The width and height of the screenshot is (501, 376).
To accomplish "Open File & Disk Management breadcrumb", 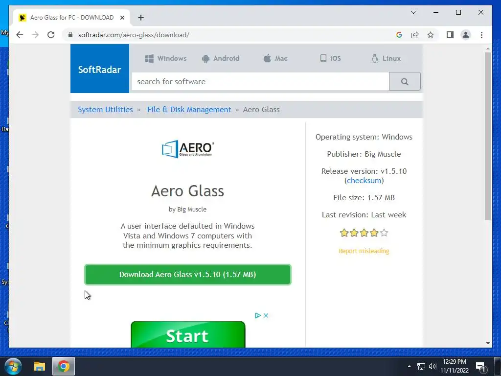I will [x=189, y=110].
